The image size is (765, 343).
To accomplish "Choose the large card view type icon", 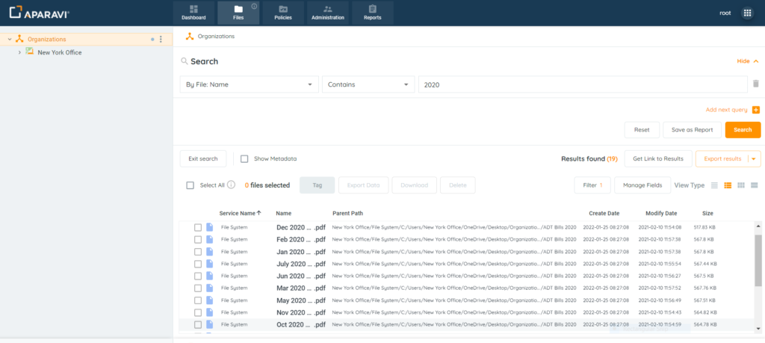I will pyautogui.click(x=754, y=185).
